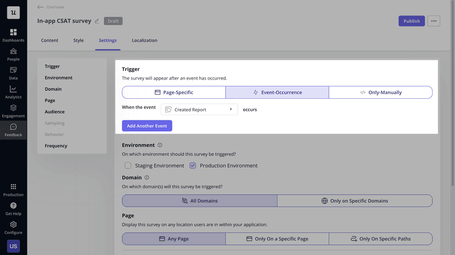This screenshot has height=255, width=455.
Task: Select Only on Specific Domains option
Action: tap(354, 200)
